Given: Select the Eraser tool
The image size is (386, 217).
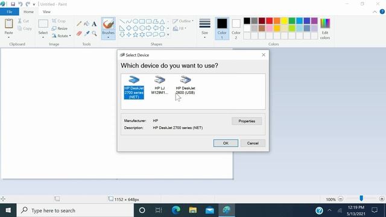Looking at the screenshot, I should coord(79,33).
